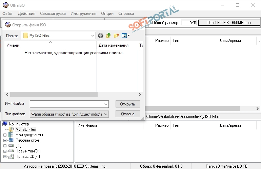Expand the Рабочий стол tree node

point(5,140)
